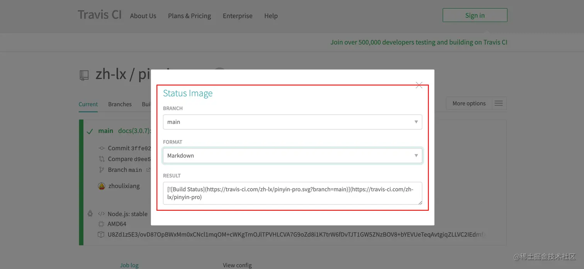Click the docs(3.0.7) commit message
Screen dimensions: 584x269
[134, 131]
